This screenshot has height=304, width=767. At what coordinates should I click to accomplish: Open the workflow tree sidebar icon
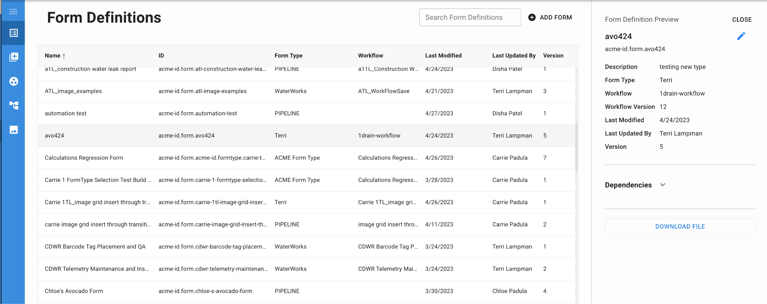pos(13,105)
